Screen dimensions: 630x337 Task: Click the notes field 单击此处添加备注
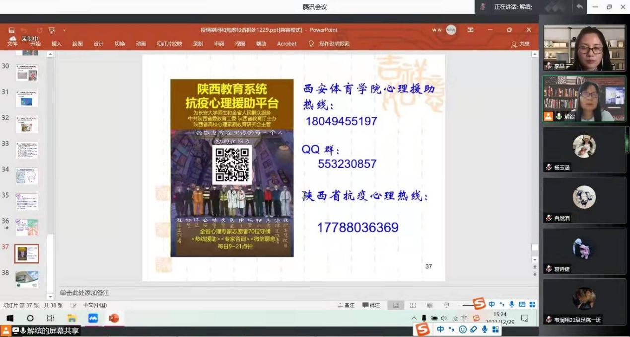(84, 293)
